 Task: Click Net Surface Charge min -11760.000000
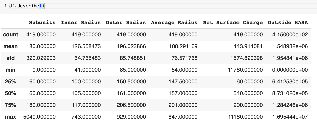[245, 70]
